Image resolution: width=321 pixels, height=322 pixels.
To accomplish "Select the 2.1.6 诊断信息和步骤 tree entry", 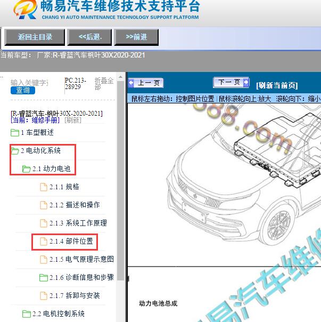I will coord(81,277).
